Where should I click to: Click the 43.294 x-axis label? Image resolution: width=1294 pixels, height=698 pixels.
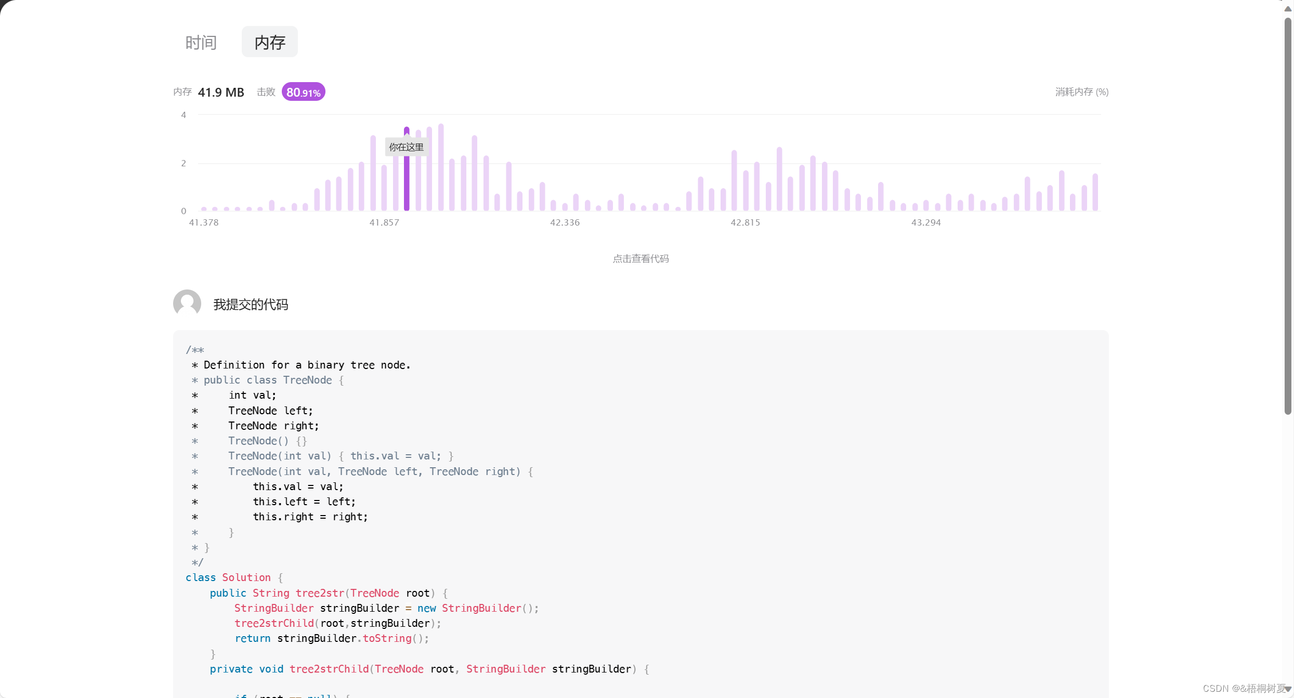tap(926, 222)
